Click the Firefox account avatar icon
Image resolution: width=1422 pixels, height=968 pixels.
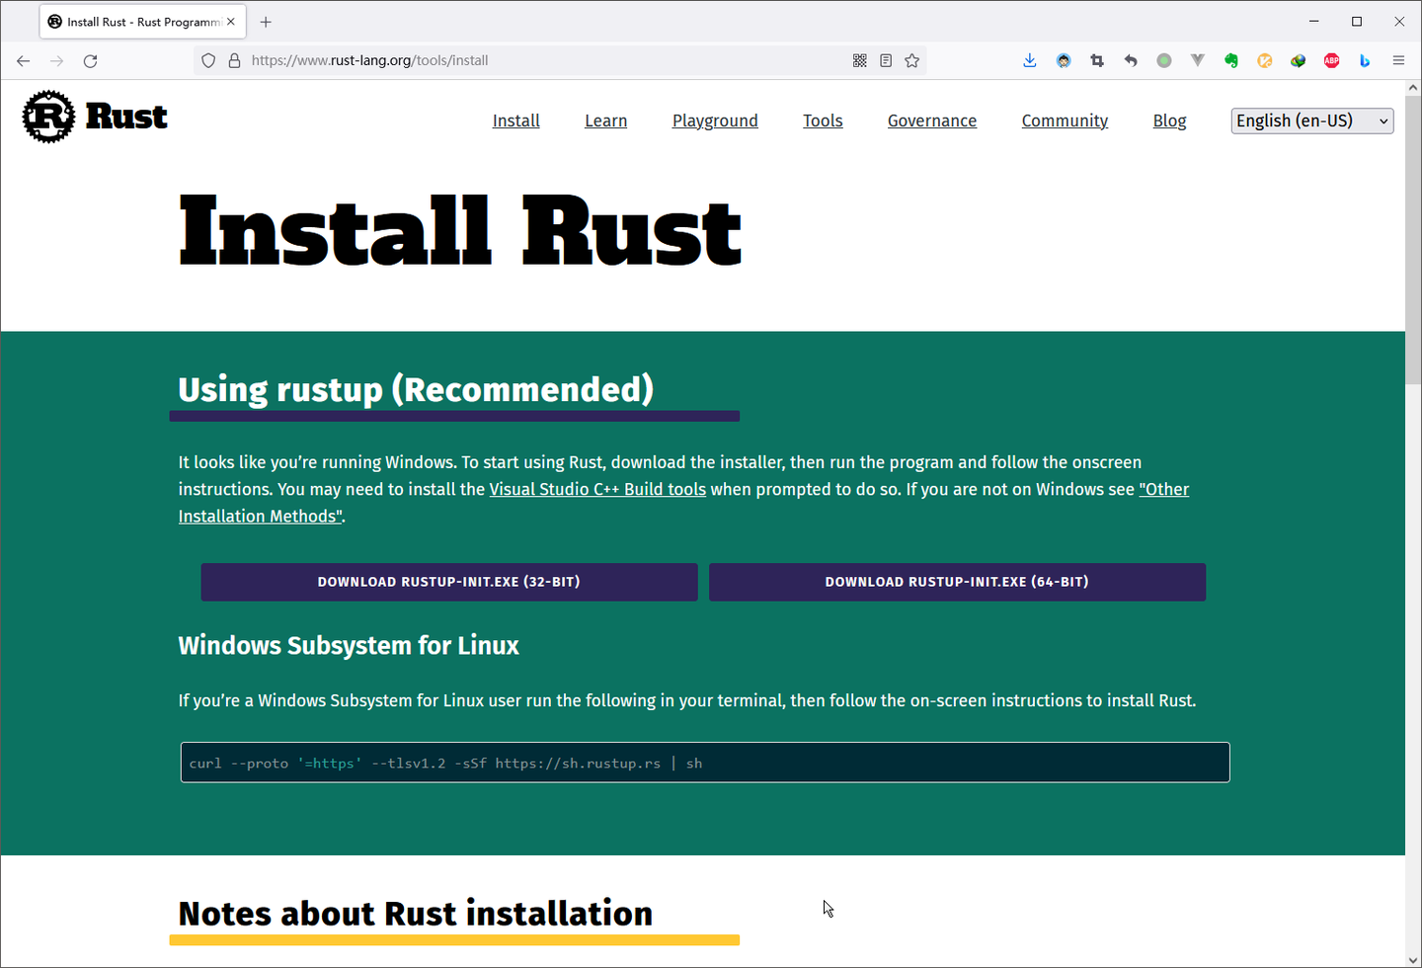tap(1064, 60)
